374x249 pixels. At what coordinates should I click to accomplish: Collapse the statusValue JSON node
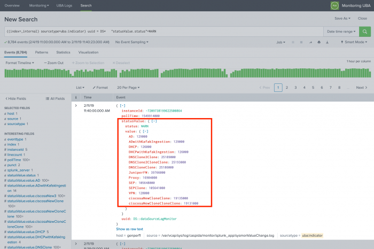click(154, 121)
